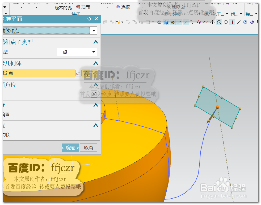Toggle the intersection snap icon
The image size is (261, 205).
pyautogui.click(x=212, y=22)
